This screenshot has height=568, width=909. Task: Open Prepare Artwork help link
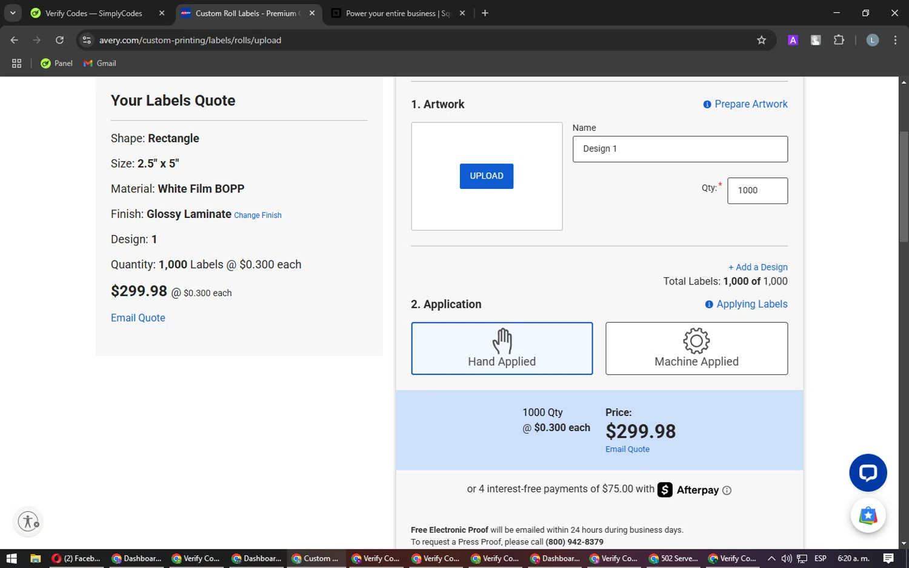(751, 104)
